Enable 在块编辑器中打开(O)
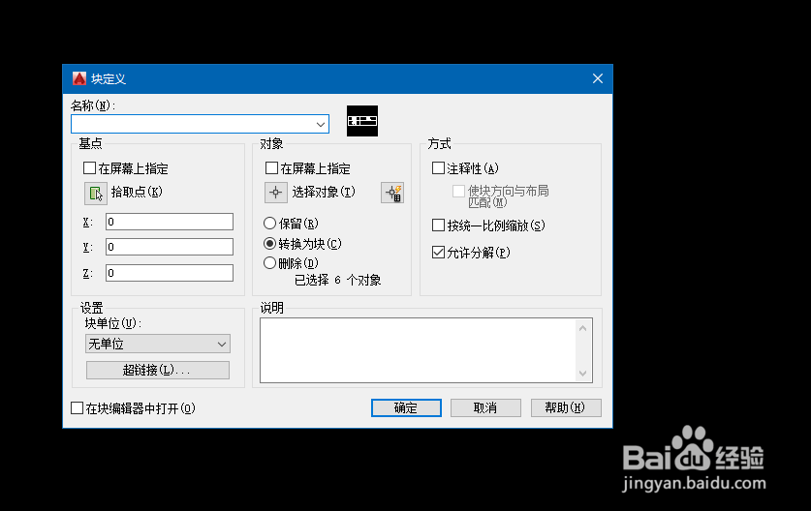 click(x=78, y=408)
